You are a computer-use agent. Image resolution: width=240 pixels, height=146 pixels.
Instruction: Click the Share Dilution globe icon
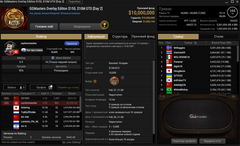53,58
